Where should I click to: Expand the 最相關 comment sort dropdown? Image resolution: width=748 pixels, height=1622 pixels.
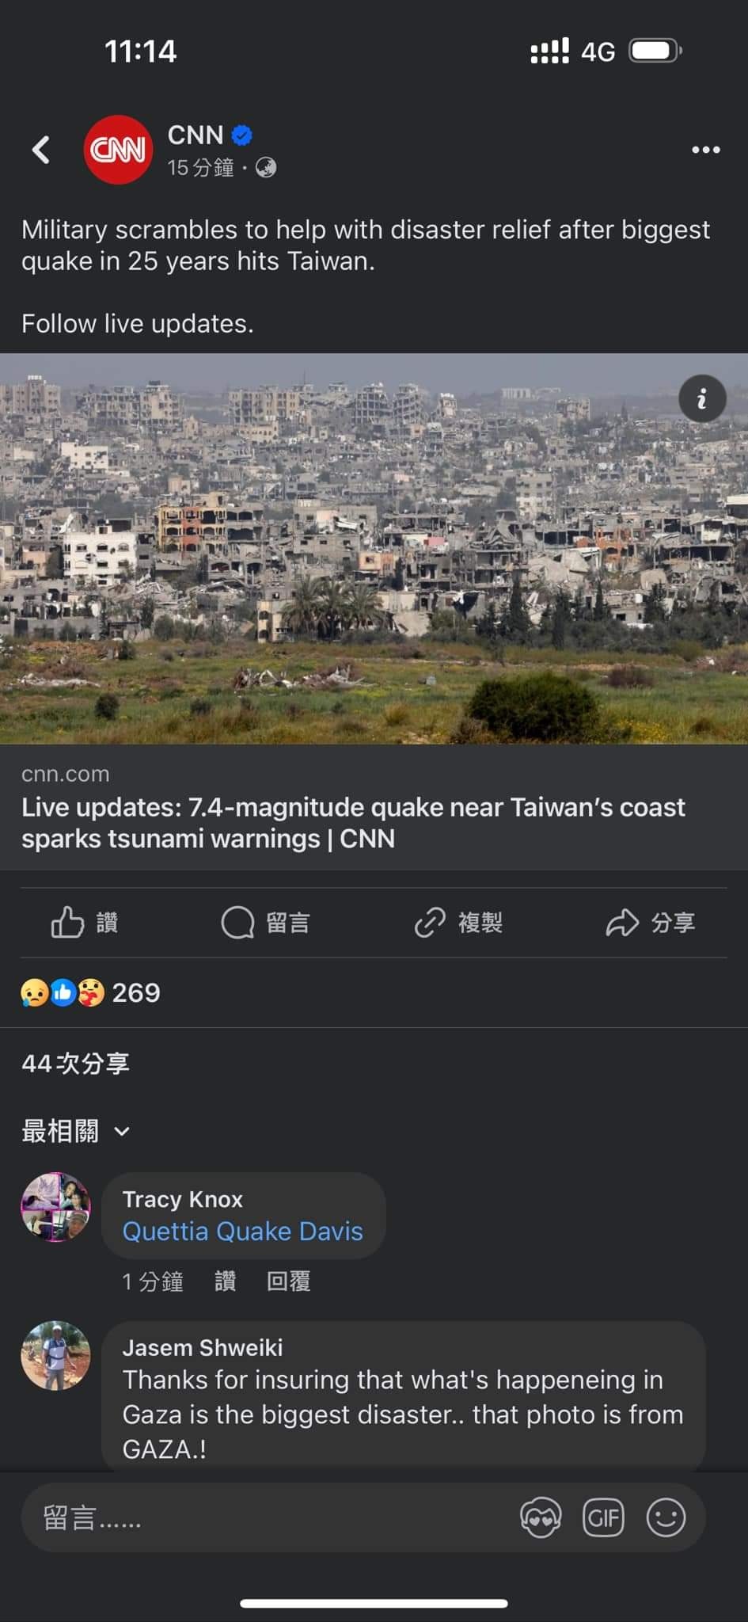coord(75,1131)
